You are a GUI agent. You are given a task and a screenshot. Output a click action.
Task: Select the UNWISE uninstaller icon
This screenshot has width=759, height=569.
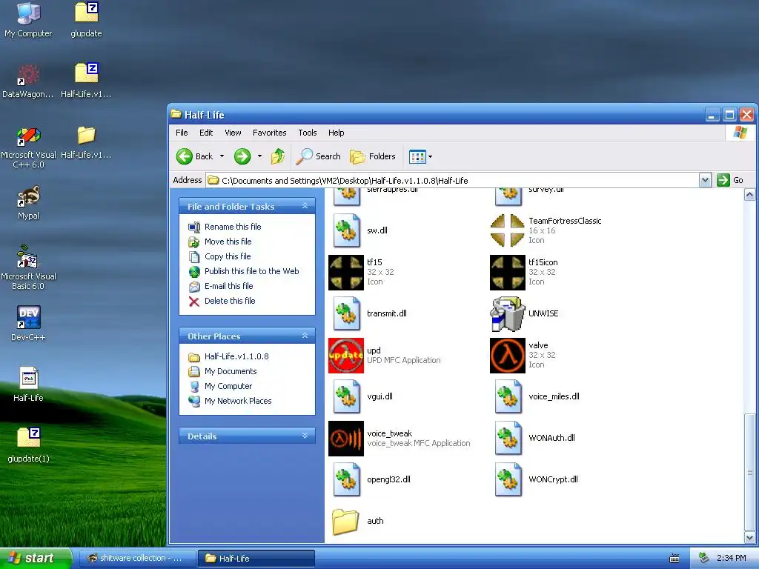(x=507, y=314)
